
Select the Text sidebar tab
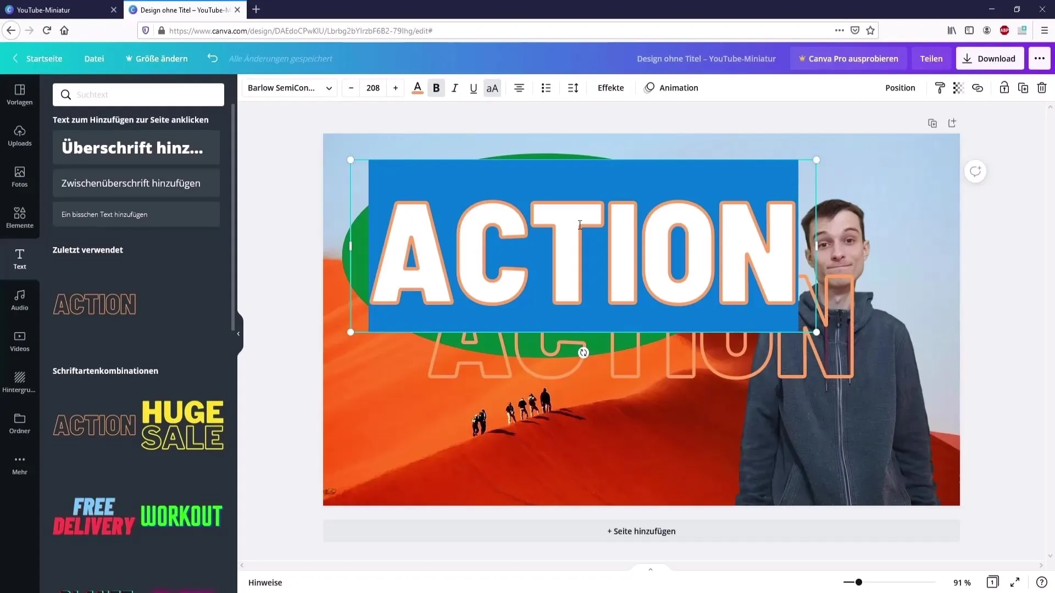click(x=20, y=259)
